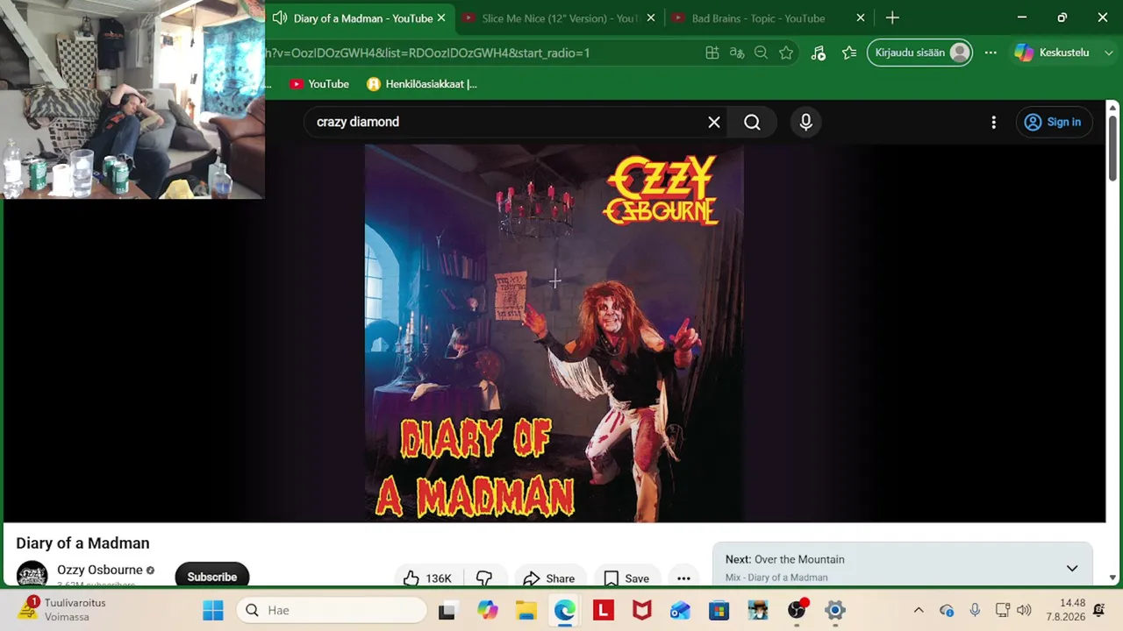Click the tray microphone icon
The width and height of the screenshot is (1123, 631).
(x=975, y=610)
